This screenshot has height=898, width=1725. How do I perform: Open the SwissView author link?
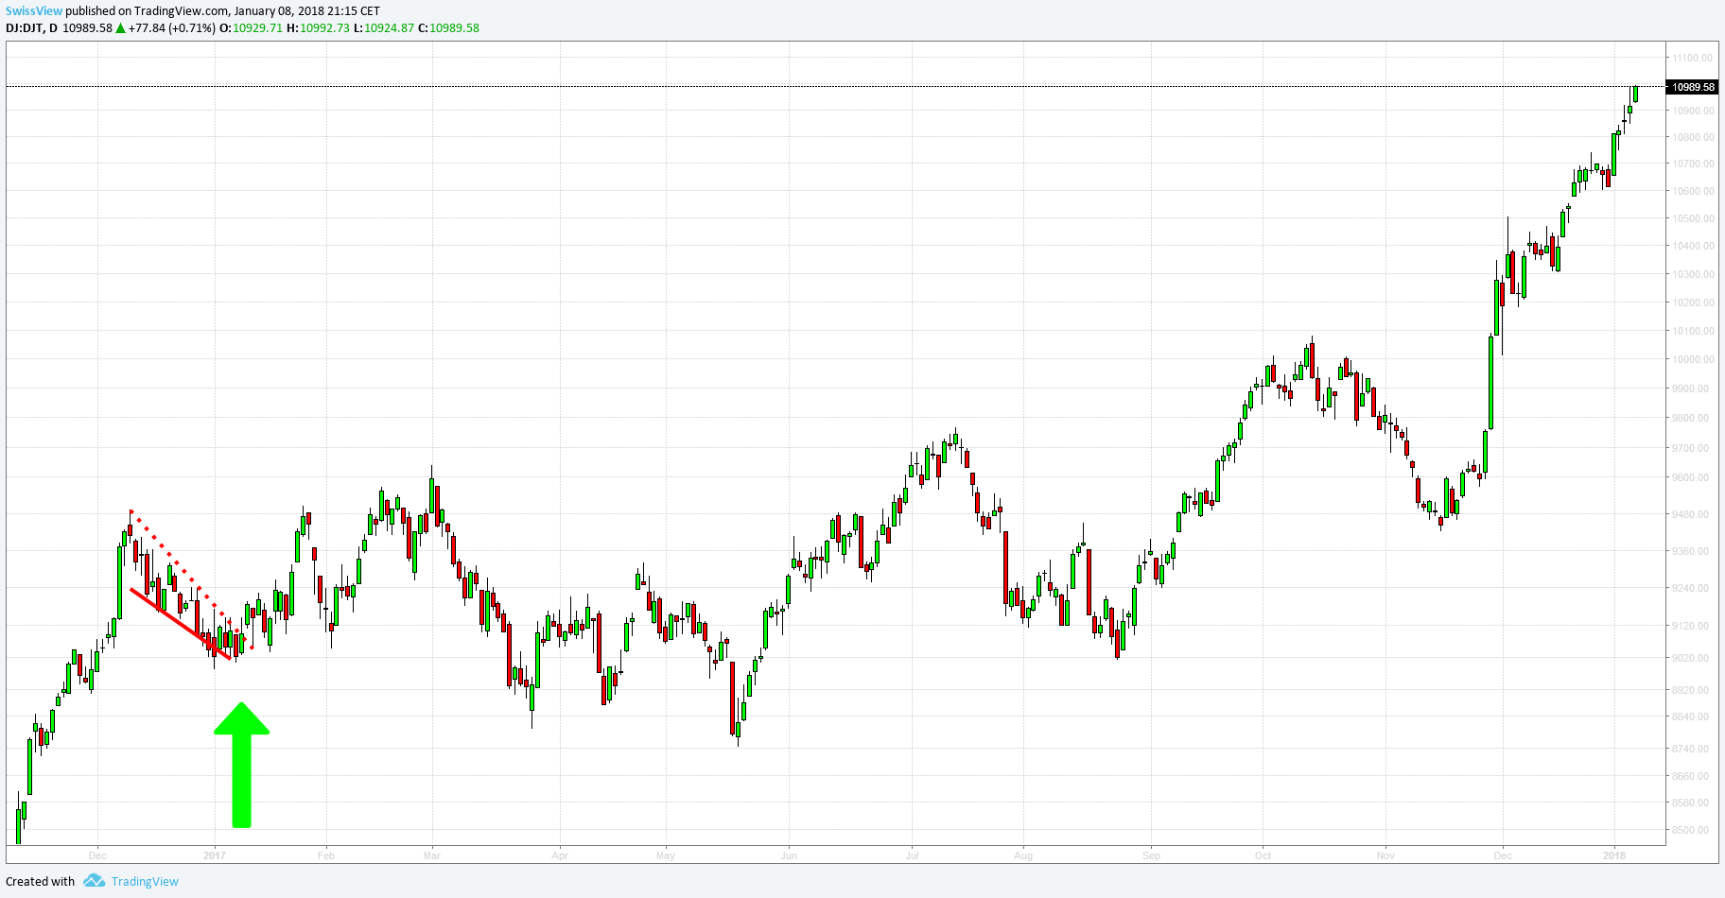click(34, 11)
